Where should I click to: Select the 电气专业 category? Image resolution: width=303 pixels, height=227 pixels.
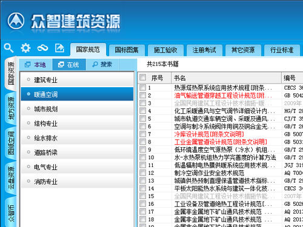pos(77,167)
